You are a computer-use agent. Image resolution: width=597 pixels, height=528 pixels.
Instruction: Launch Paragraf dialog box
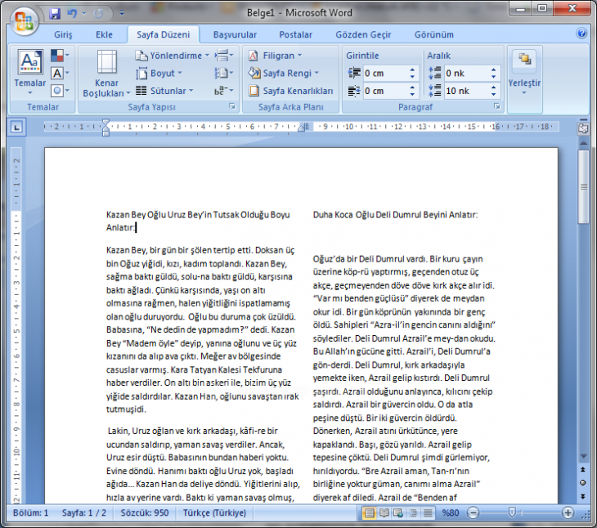click(497, 106)
